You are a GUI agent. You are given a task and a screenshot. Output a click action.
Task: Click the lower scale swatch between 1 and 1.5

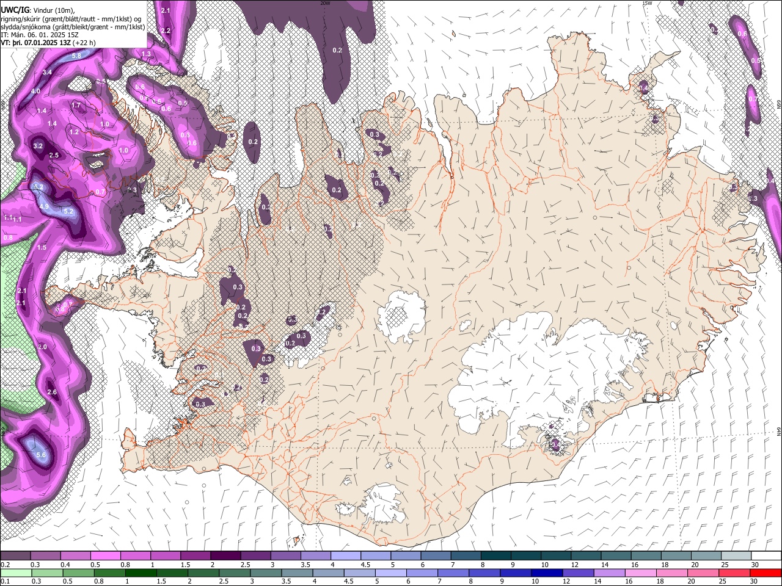click(x=140, y=573)
